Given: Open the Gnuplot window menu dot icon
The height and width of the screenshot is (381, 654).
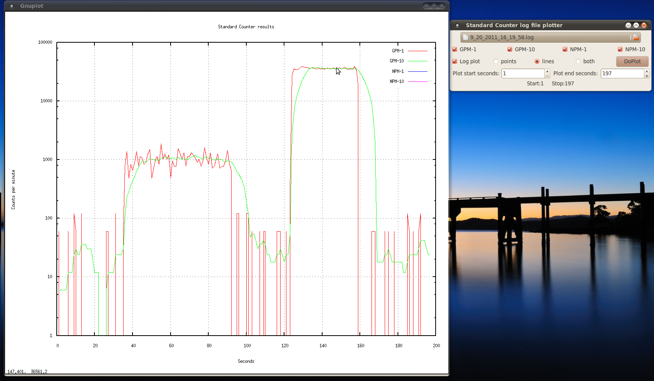Looking at the screenshot, I should click(12, 6).
